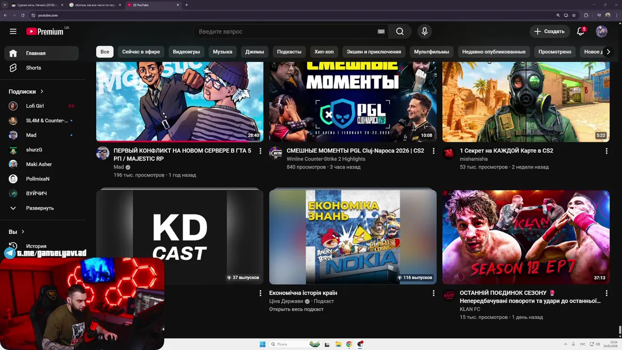This screenshot has height=350, width=622.
Task: Click the Mad channel avatar under the GTA video
Action: click(x=103, y=153)
